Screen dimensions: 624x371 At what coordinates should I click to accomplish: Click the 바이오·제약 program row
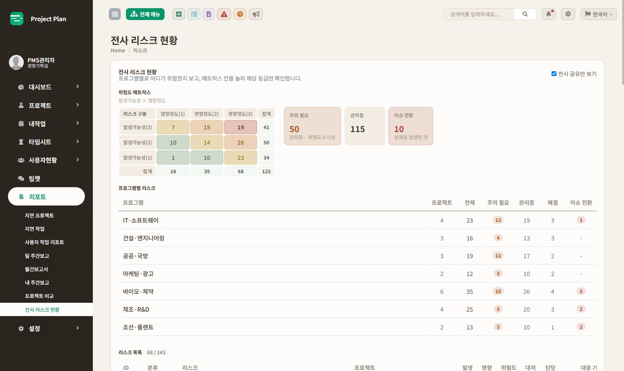357,291
